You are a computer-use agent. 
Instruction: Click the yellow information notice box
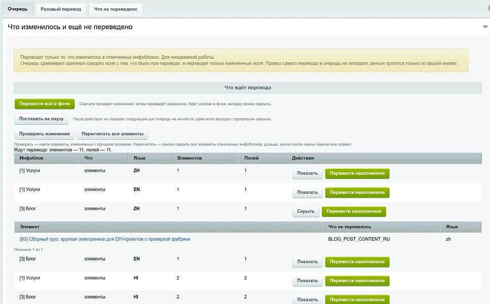pos(241,60)
